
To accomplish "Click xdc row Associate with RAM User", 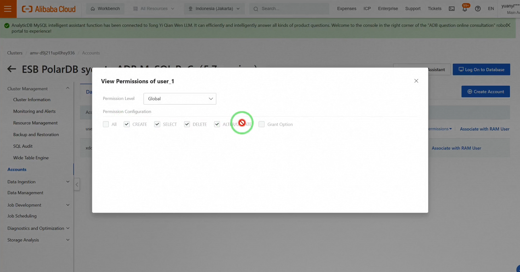I will (456, 148).
